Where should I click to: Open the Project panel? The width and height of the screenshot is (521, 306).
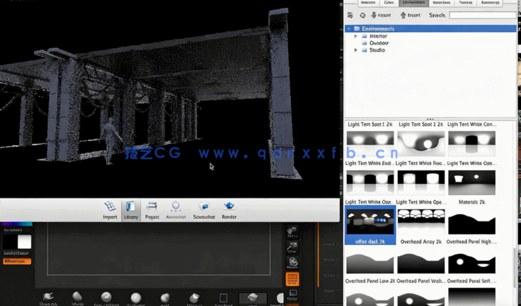click(152, 209)
